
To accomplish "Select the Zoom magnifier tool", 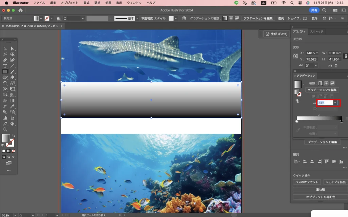I will click(x=5, y=129).
